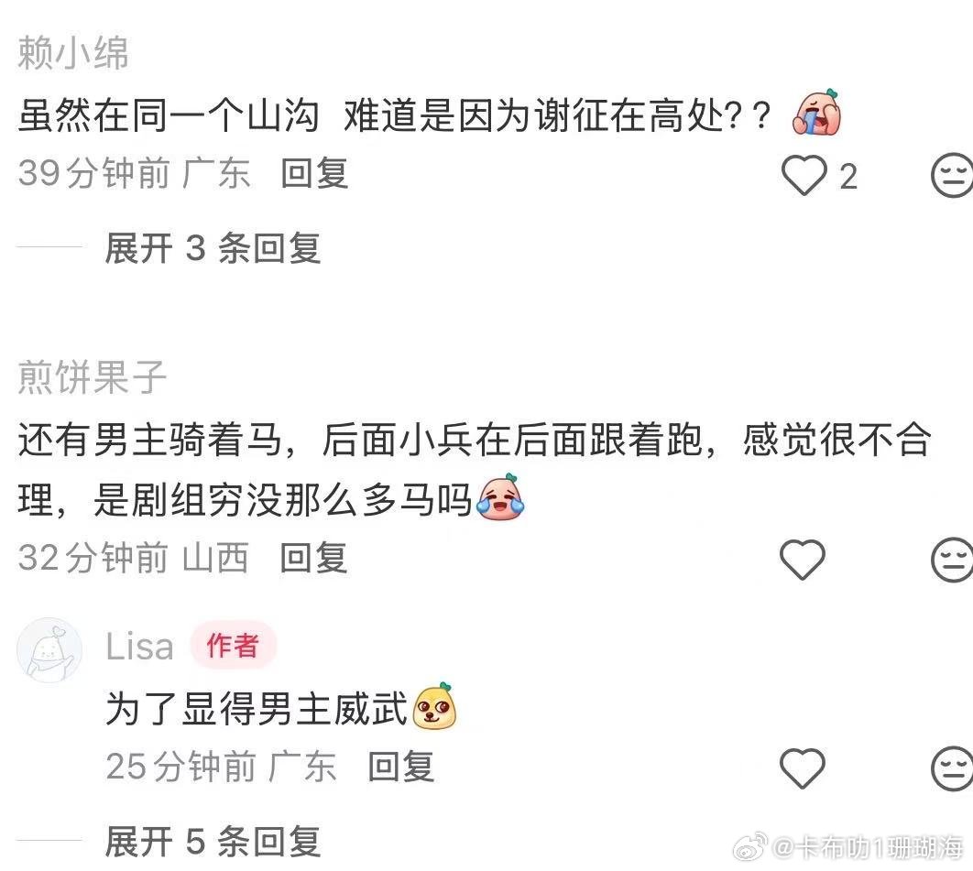This screenshot has height=871, width=973.
Task: Expand 5 more replies under Lisa
Action: pos(213,842)
